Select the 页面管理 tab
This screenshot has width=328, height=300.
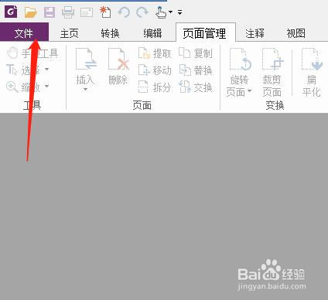[x=205, y=33]
